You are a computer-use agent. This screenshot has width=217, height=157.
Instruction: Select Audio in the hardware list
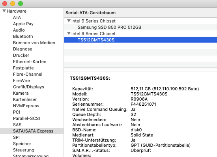click(19, 30)
